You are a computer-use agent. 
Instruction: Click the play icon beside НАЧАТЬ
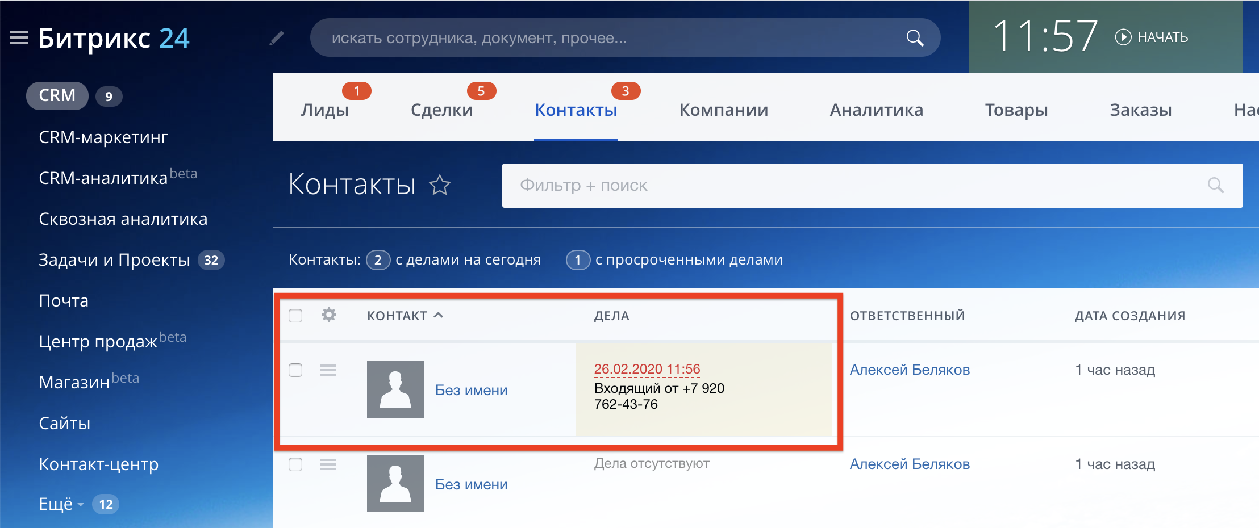coord(1123,37)
